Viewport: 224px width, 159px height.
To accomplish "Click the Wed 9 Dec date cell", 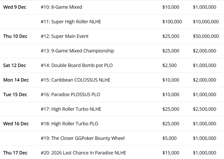I will (x=15, y=7).
